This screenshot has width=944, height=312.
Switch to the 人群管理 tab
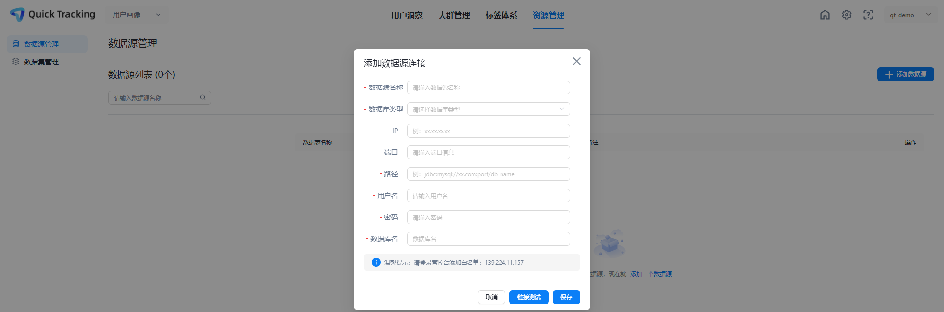click(454, 15)
